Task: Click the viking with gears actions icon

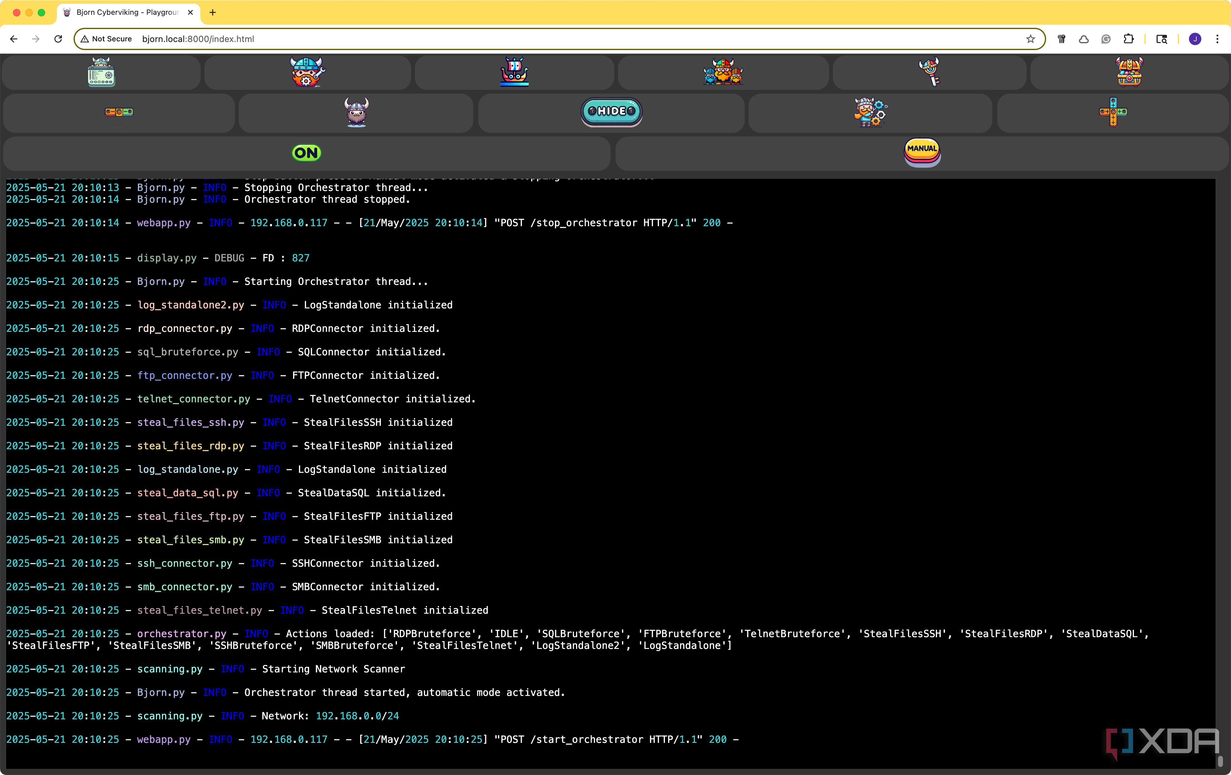Action: pyautogui.click(x=871, y=112)
